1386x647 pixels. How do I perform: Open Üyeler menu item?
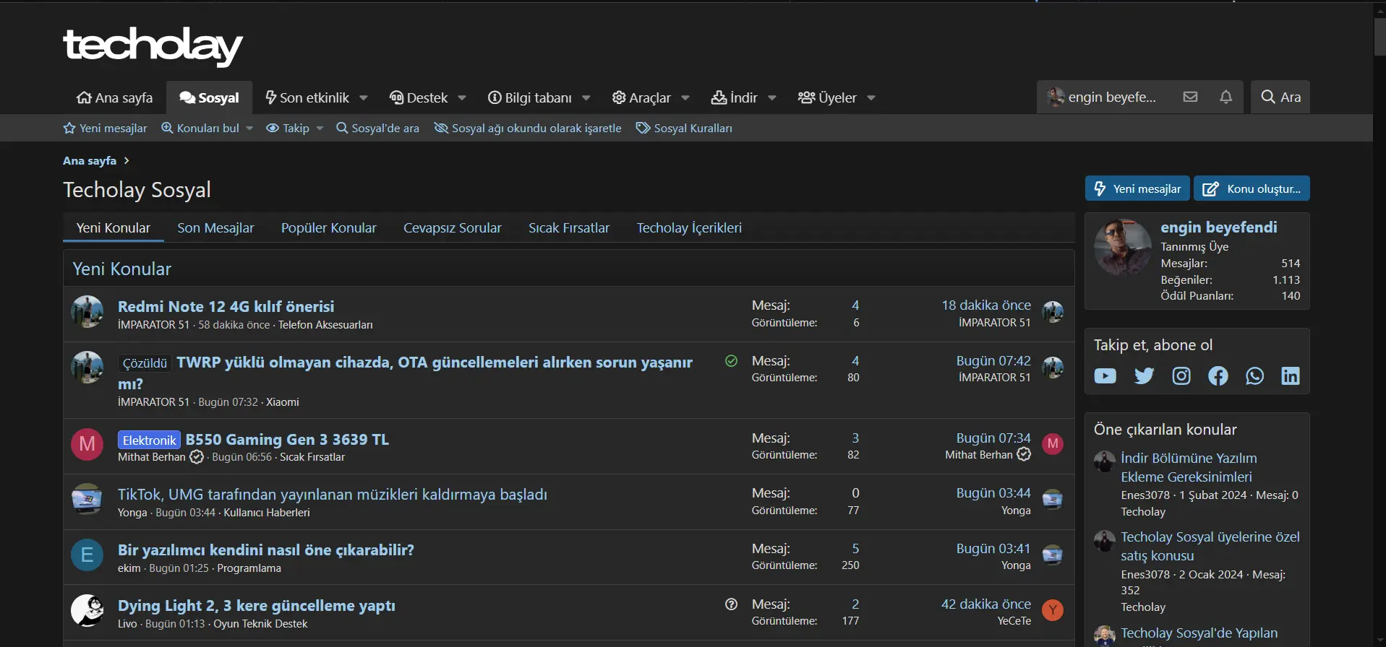[827, 97]
